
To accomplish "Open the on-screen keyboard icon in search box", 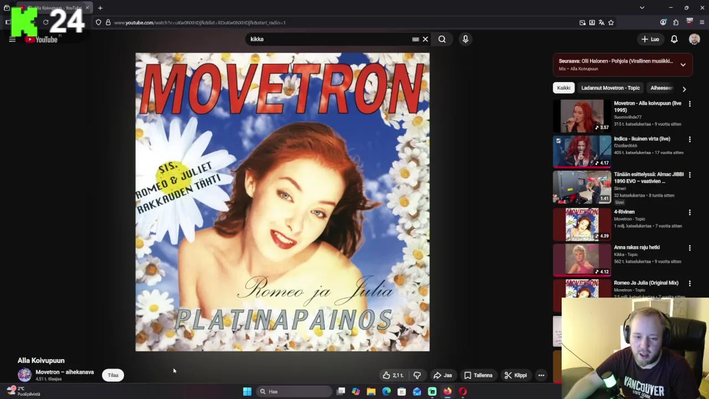I will point(415,39).
